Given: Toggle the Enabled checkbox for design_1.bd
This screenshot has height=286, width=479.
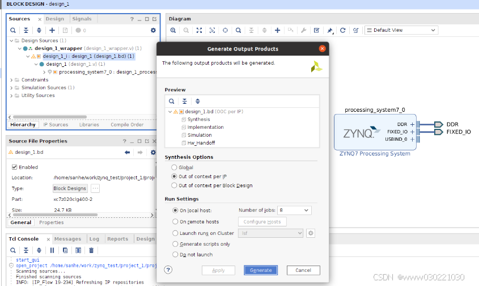Looking at the screenshot, I should point(14,167).
